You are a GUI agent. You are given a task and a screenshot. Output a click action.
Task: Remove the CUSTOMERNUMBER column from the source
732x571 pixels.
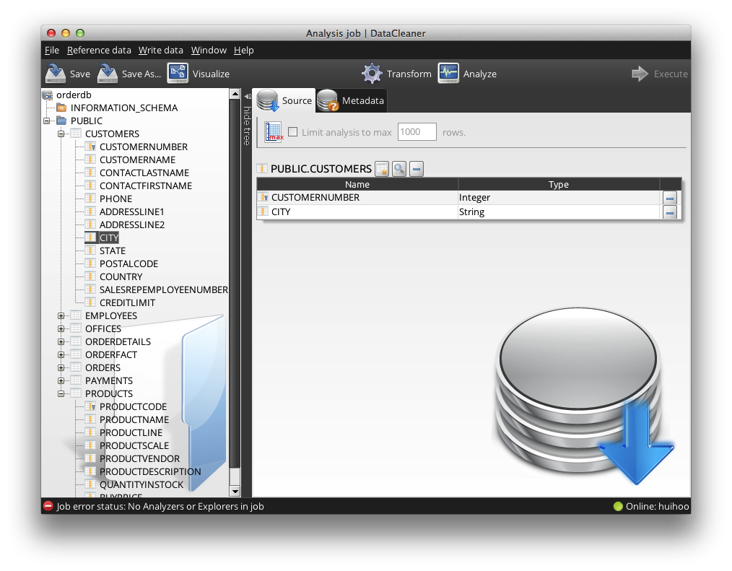tap(669, 198)
